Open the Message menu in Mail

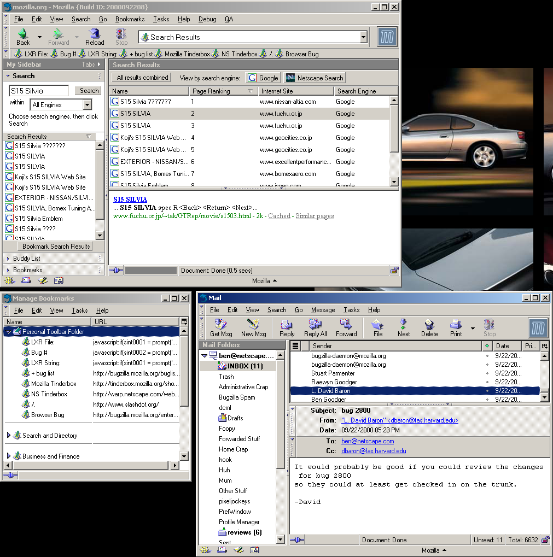(323, 310)
